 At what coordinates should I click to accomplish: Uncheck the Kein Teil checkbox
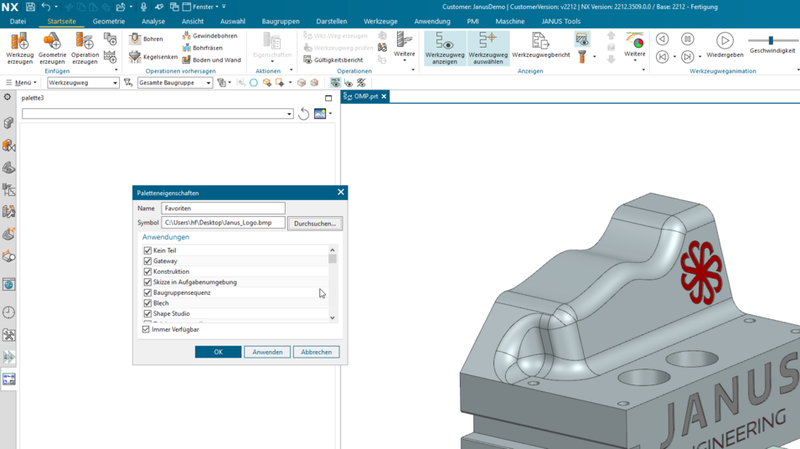[147, 250]
